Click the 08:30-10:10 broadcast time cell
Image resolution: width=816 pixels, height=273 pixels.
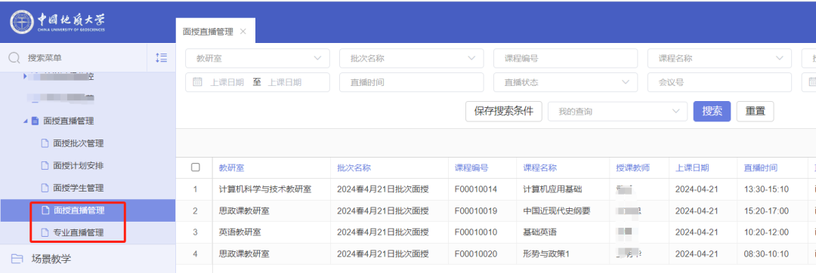pos(766,254)
